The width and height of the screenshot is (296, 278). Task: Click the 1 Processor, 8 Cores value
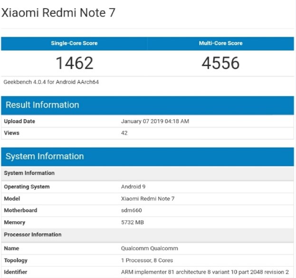(x=147, y=260)
